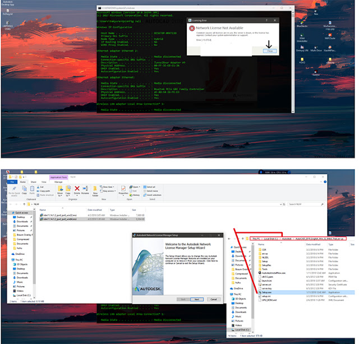Image resolution: width=359 pixels, height=344 pixels.
Task: Click Pin to Quick access in NLM ribbon
Action: pos(14,191)
